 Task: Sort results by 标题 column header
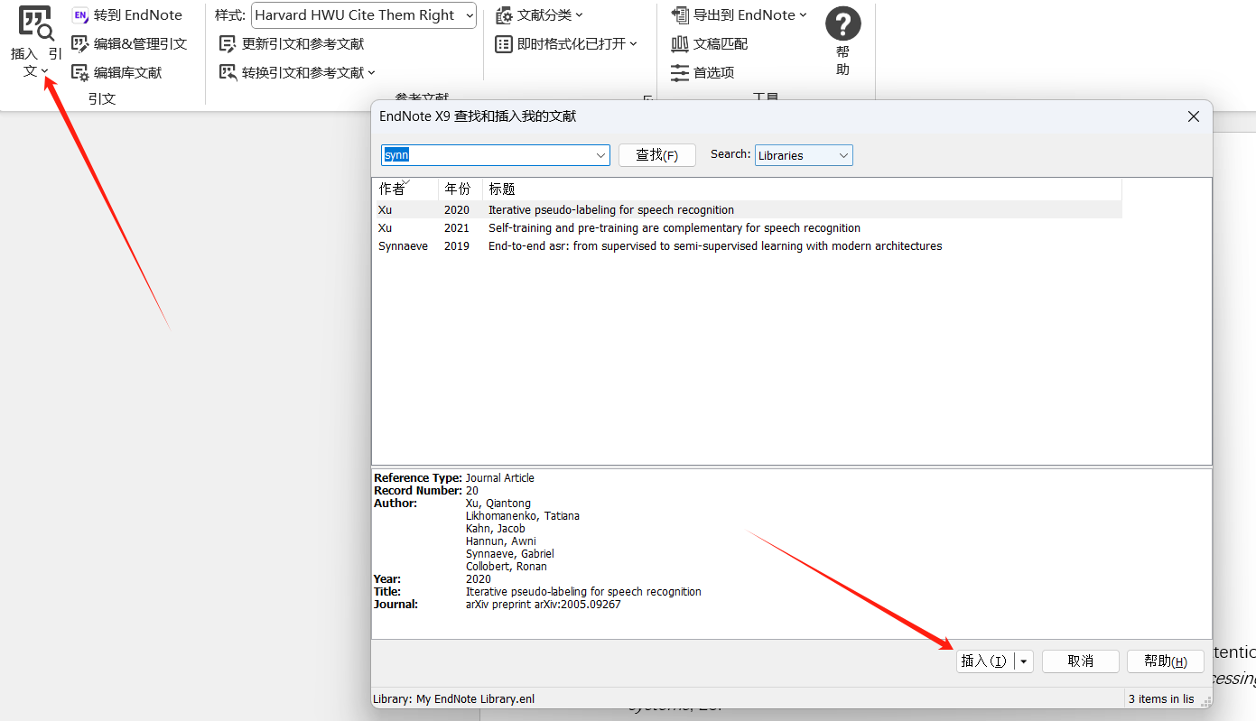tap(802, 189)
